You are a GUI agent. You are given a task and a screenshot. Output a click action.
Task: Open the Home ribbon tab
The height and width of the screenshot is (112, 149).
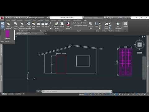coord(8,20)
